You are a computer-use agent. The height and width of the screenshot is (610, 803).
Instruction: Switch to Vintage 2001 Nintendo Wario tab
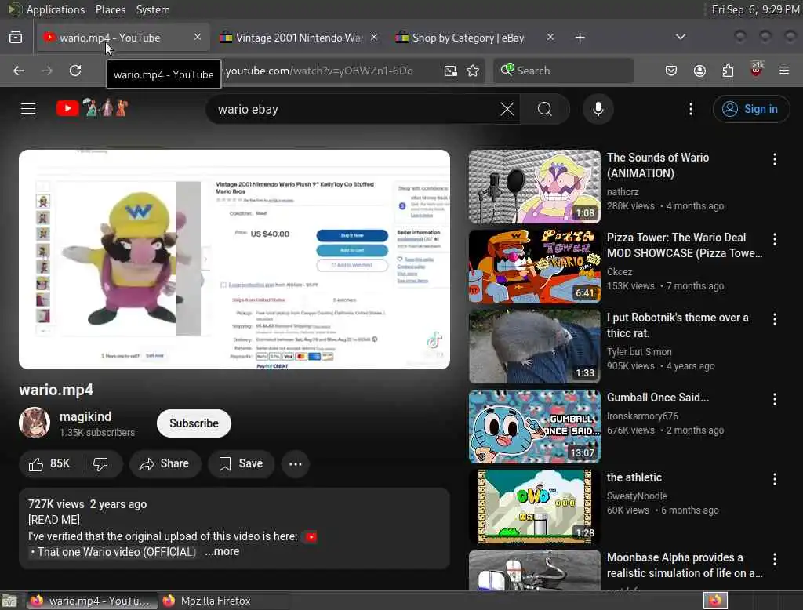(x=300, y=38)
